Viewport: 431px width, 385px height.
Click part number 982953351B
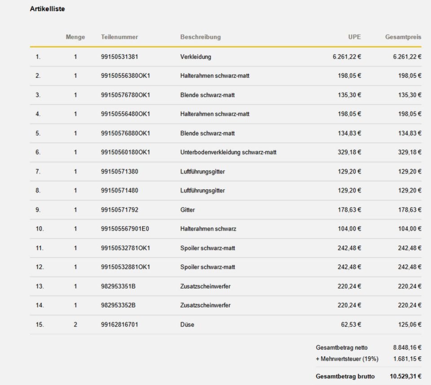118,286
